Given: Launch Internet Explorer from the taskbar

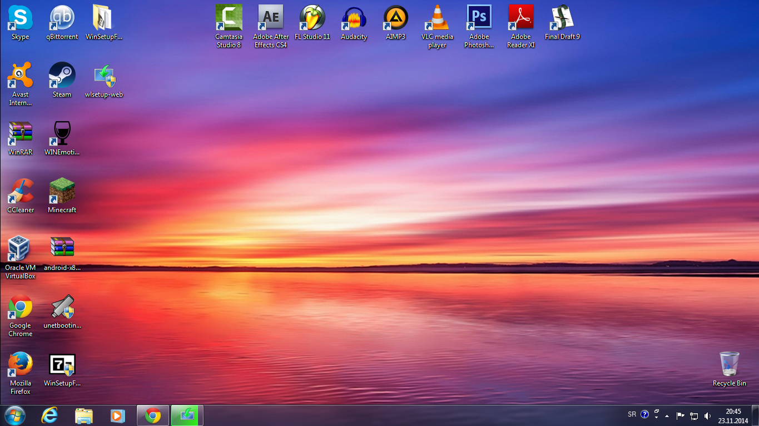Looking at the screenshot, I should (x=49, y=415).
